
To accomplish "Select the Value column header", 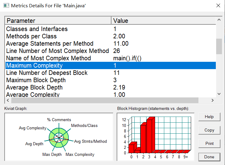I will coord(164,21).
